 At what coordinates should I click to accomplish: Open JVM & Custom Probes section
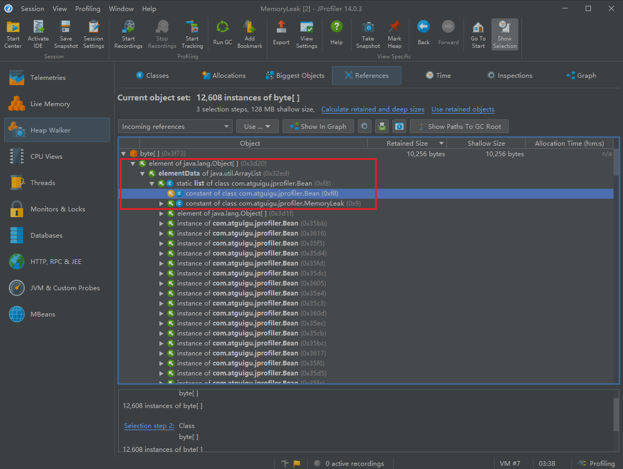[x=57, y=288]
